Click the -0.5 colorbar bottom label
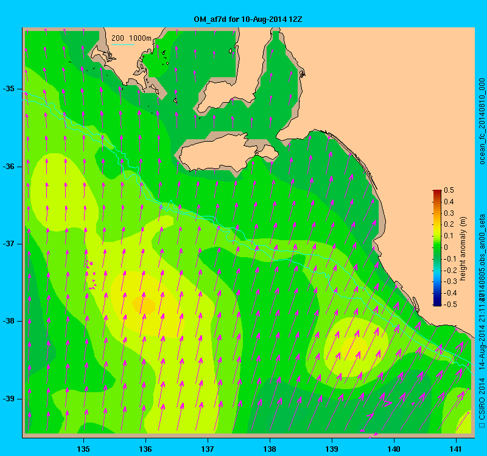Viewport: 487px width, 456px height. [450, 305]
